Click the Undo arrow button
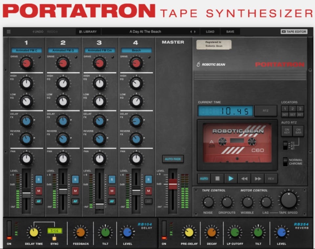The width and height of the screenshot is (315, 249). pos(38,32)
